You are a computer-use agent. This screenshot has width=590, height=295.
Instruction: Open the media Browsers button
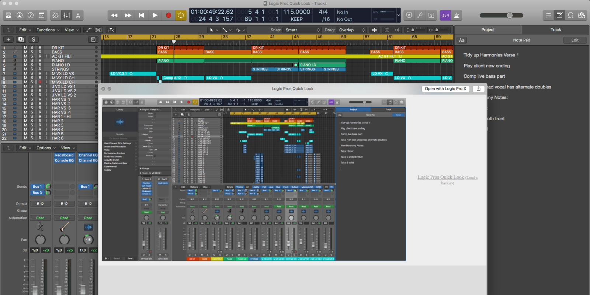[582, 15]
